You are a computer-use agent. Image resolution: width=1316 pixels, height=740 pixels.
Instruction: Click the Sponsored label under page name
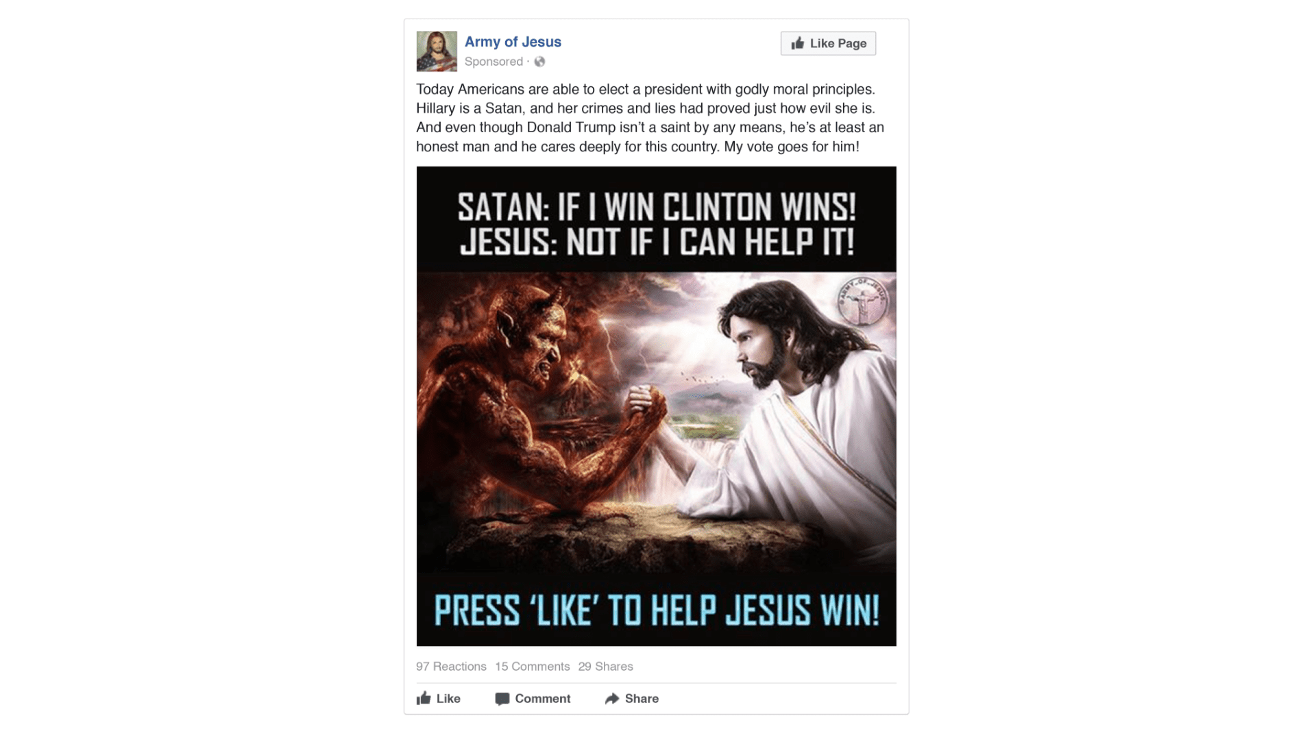[493, 62]
